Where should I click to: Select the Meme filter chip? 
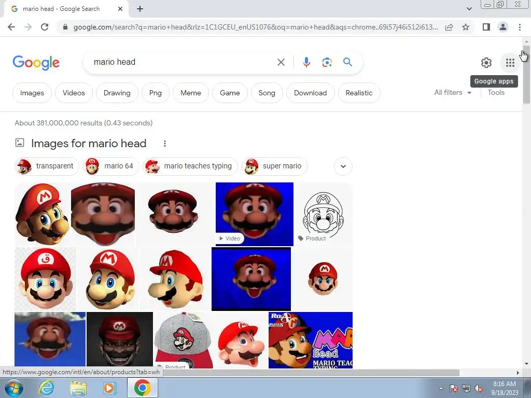tap(191, 93)
